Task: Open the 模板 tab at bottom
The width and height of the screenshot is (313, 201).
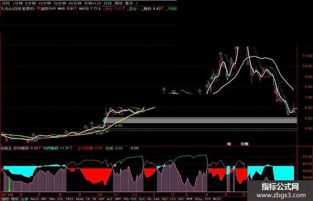Action: click(15, 199)
